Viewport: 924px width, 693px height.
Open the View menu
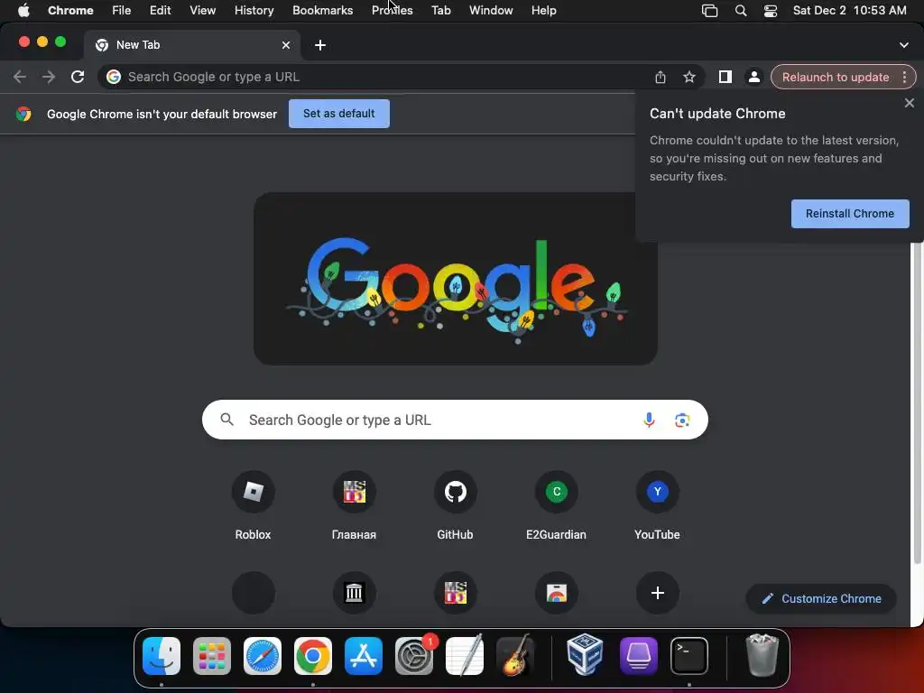tap(202, 10)
